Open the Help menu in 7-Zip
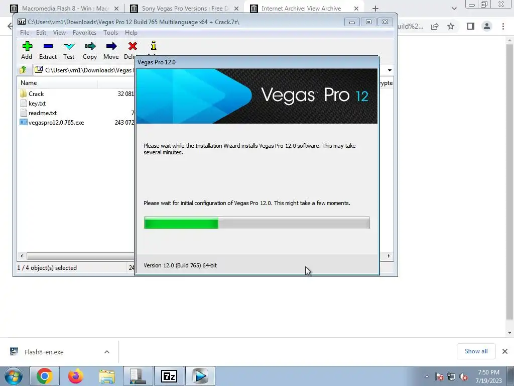514x386 pixels. [131, 33]
